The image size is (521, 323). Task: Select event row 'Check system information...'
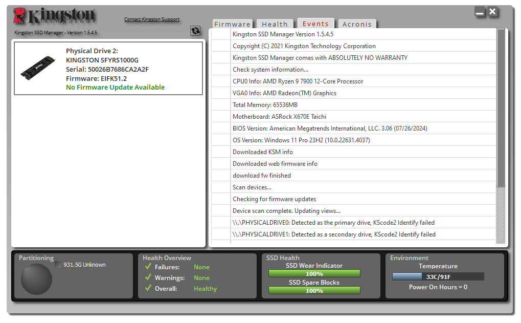[x=353, y=70]
